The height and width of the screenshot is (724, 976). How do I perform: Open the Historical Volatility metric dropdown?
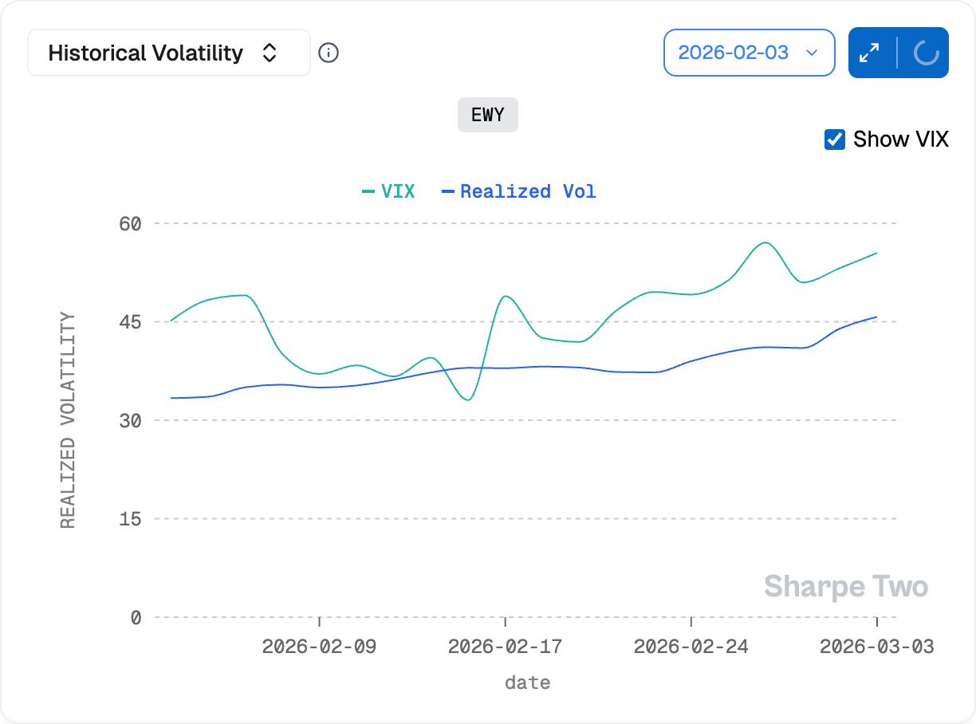(168, 53)
